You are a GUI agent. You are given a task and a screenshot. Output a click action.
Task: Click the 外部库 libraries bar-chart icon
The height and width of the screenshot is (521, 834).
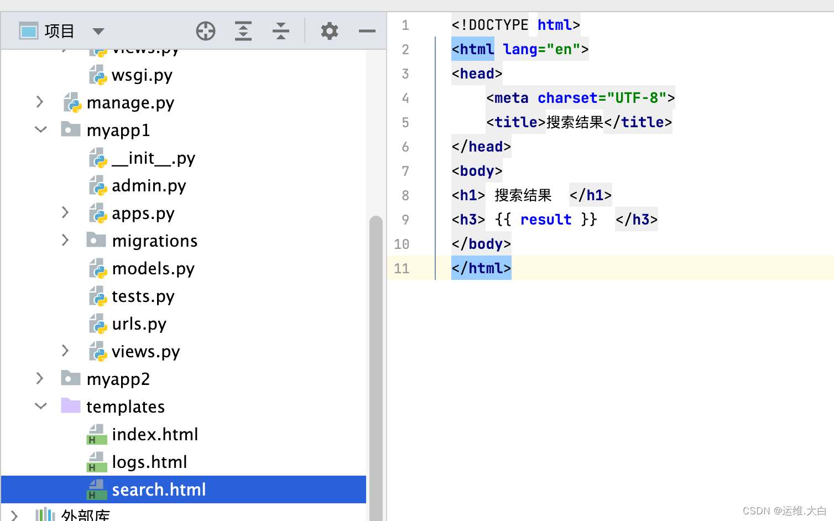point(45,515)
